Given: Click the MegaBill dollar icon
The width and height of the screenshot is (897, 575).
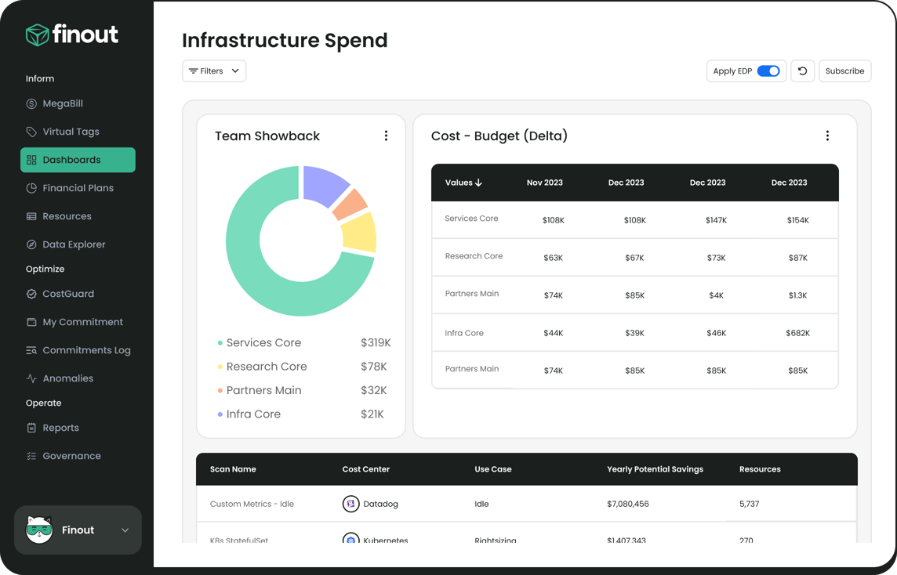Looking at the screenshot, I should [31, 103].
